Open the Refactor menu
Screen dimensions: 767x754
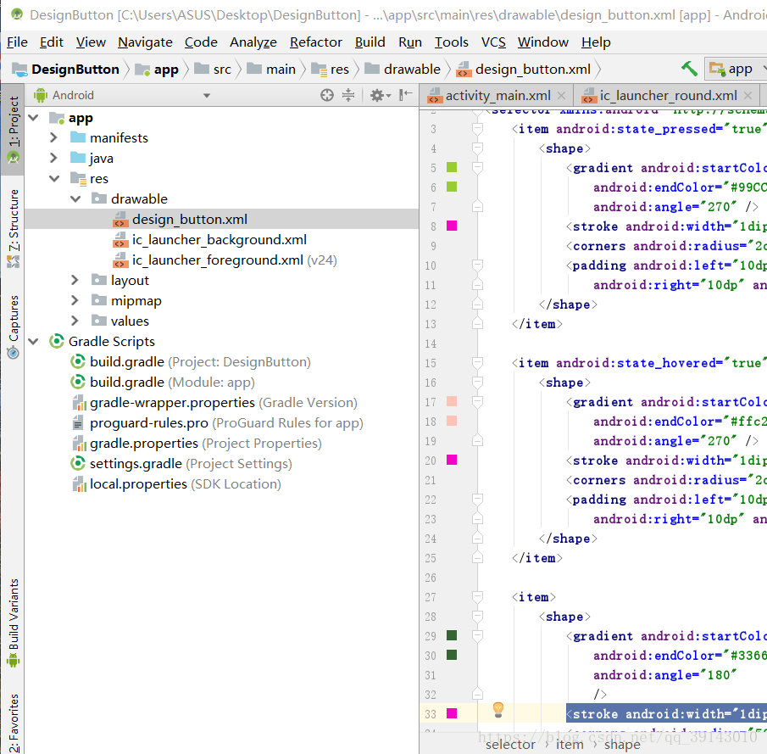(315, 42)
